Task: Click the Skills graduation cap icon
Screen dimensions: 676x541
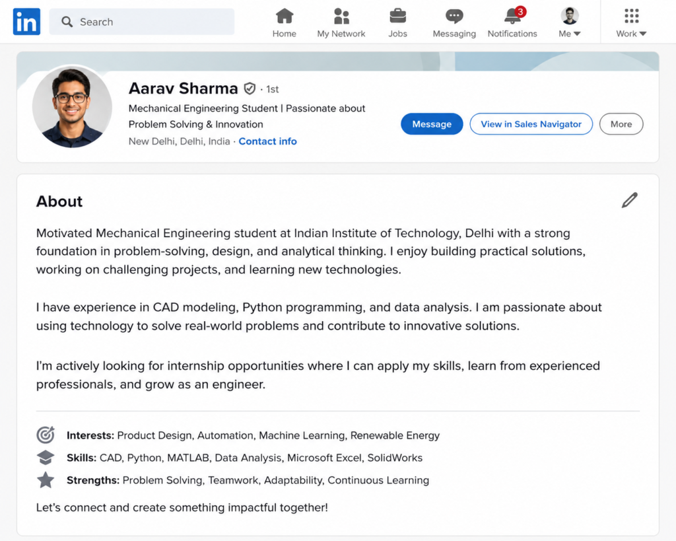Action: tap(46, 457)
